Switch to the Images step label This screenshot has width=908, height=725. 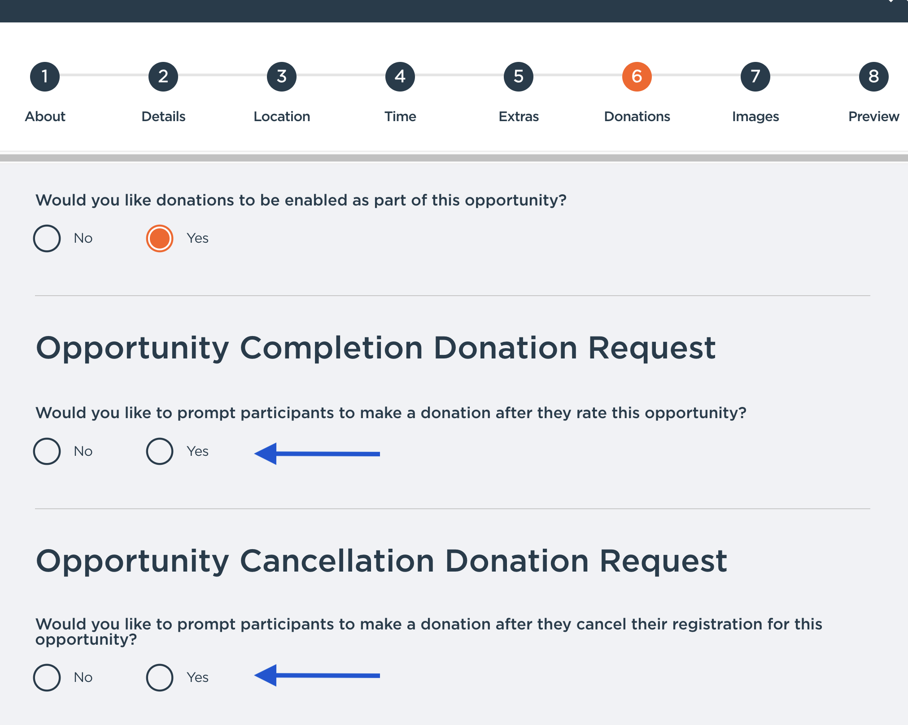(x=755, y=117)
